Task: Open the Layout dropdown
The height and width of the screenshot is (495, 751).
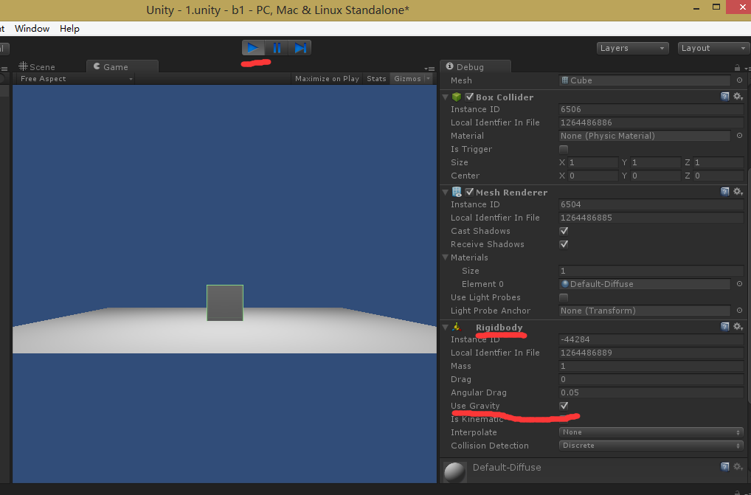Action: pos(713,49)
